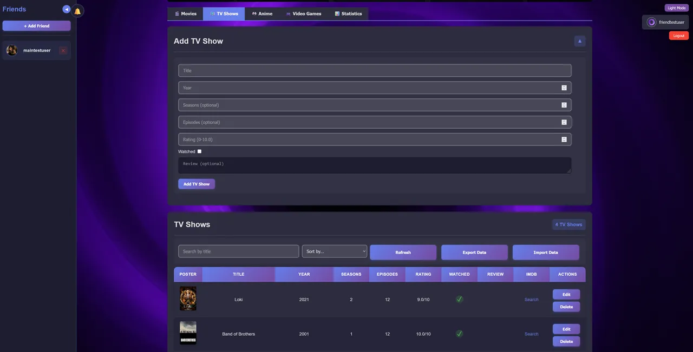Click the notification bell icon

click(77, 11)
